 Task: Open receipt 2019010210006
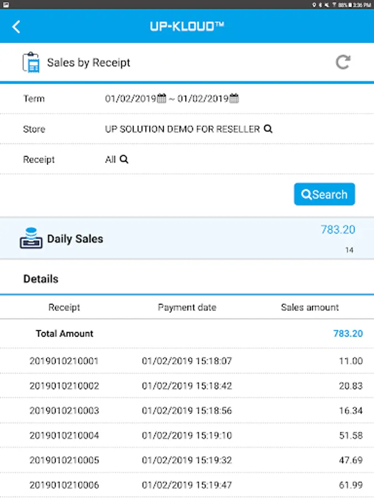tap(64, 485)
